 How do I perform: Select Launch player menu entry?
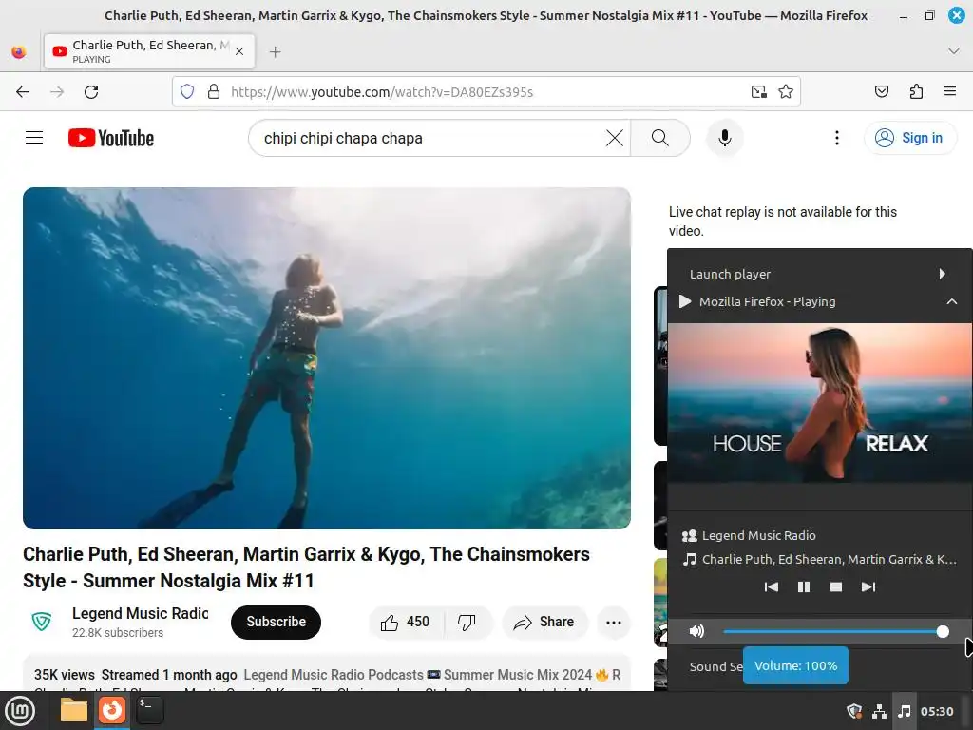820,274
